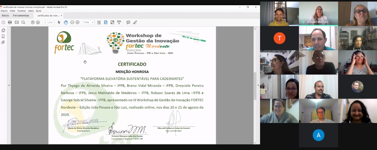Screen dimensions: 377x150
Task: Expand the left navigation pane arrow
Action: pyautogui.click(x=9, y=85)
